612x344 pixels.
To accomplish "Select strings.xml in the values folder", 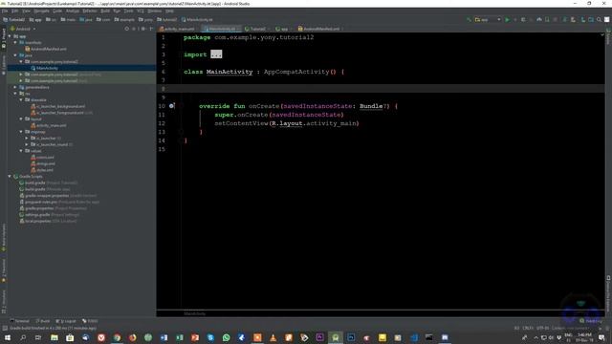I will point(43,163).
